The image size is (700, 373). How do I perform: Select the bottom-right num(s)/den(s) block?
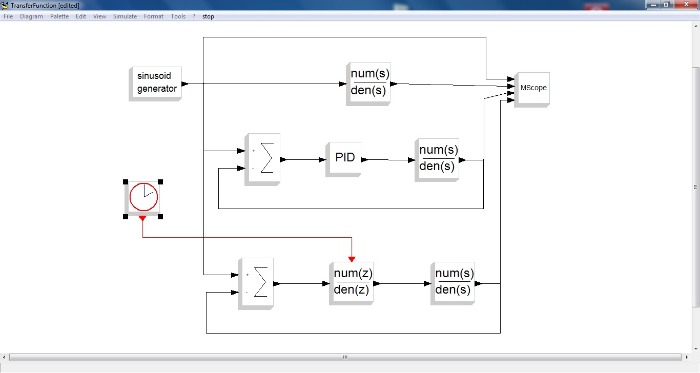pyautogui.click(x=454, y=282)
